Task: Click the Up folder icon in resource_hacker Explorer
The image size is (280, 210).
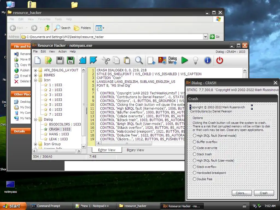Action: [x=47, y=28]
